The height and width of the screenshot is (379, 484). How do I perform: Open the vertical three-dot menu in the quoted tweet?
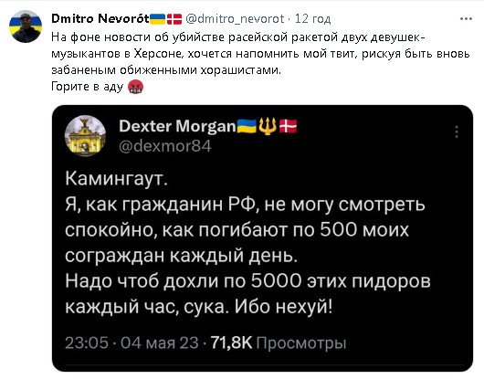[457, 132]
